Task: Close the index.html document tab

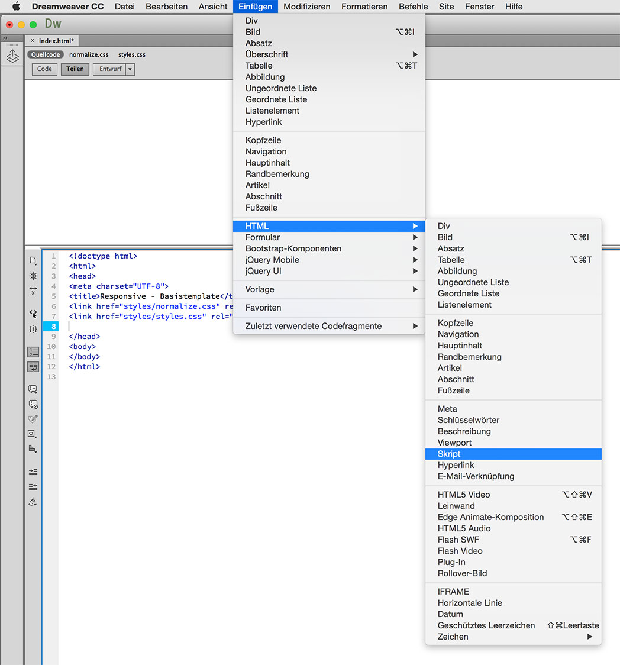Action: point(33,41)
